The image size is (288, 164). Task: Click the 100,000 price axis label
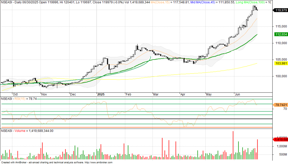click(x=279, y=76)
